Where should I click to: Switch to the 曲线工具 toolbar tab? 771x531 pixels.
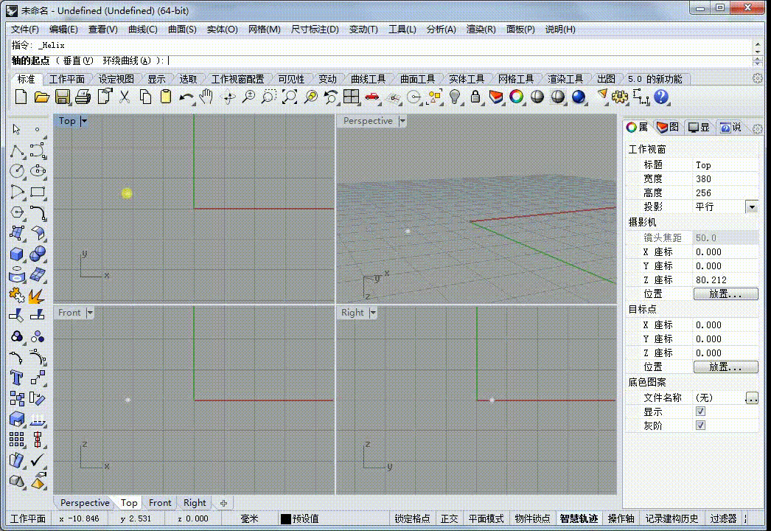368,79
